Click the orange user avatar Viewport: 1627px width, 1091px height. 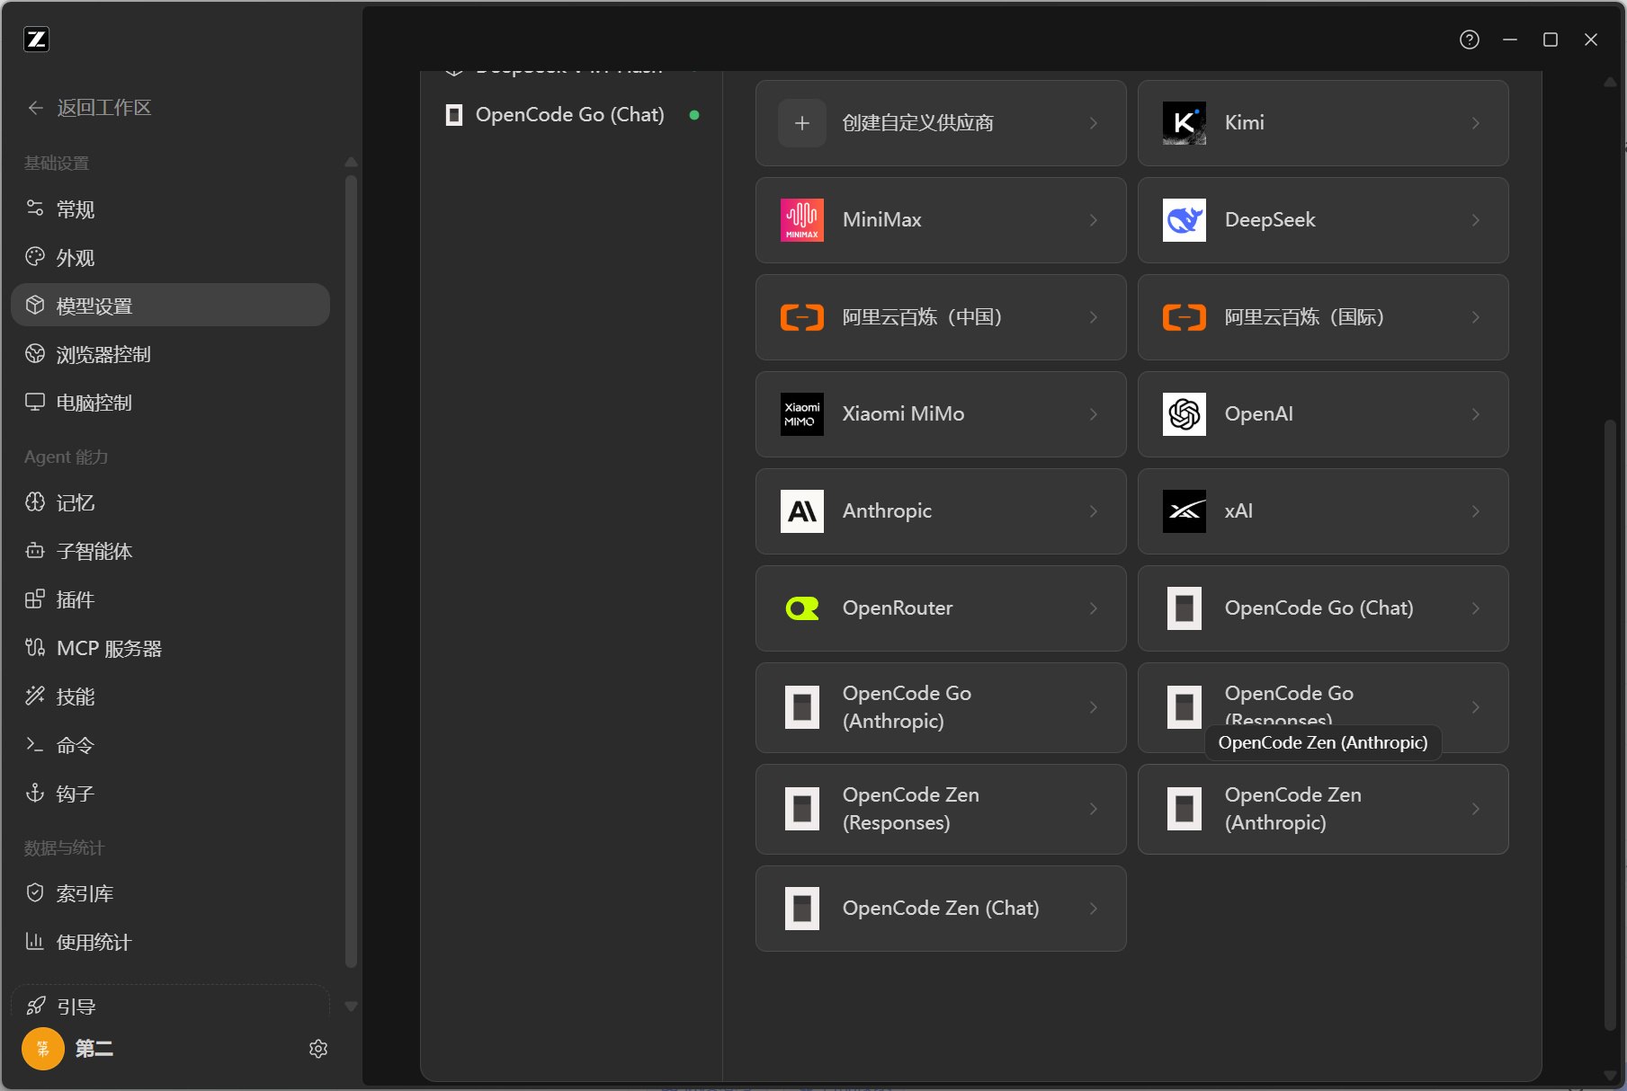pyautogui.click(x=43, y=1049)
